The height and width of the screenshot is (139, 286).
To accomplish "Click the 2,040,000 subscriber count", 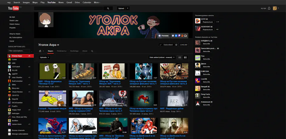I will (183, 45).
